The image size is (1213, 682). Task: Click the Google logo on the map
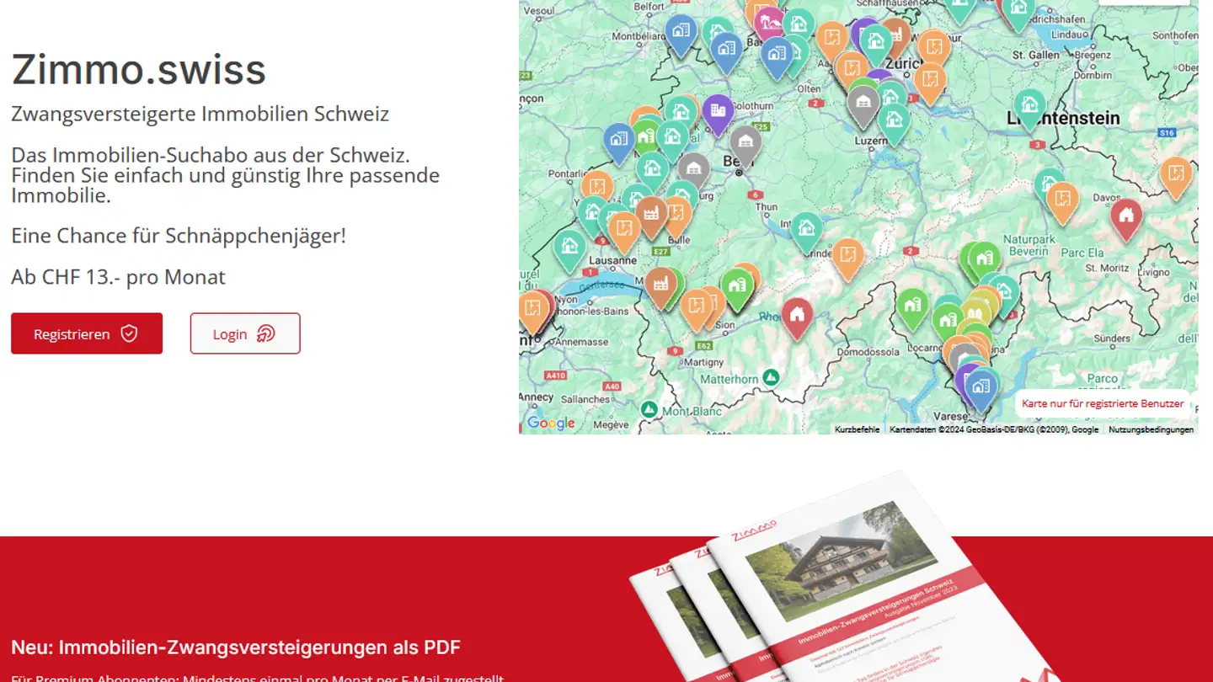pyautogui.click(x=552, y=423)
